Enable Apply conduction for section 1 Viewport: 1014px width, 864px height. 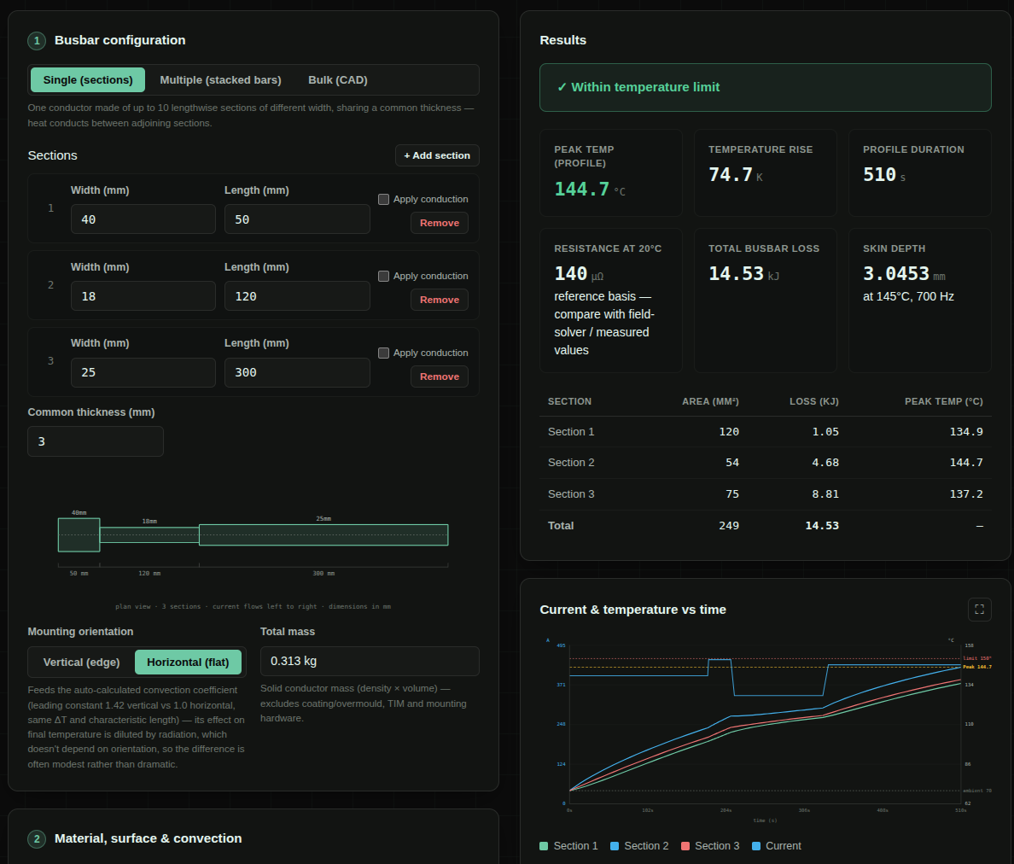383,199
